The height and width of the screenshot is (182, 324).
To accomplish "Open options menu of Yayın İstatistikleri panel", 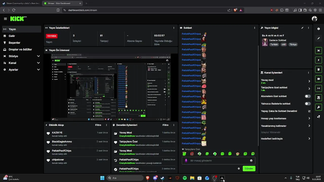I will pyautogui.click(x=174, y=28).
